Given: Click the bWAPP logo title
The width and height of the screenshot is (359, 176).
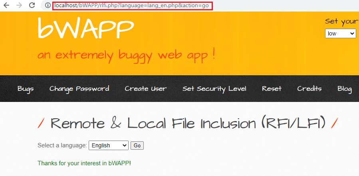Looking at the screenshot, I should click(85, 28).
